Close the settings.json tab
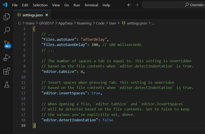 (47, 15)
